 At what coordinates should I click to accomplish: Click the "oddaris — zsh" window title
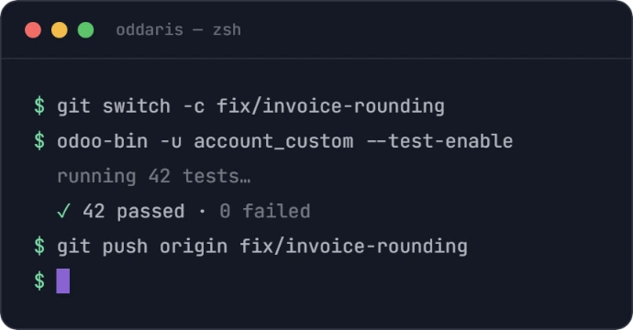pos(179,30)
